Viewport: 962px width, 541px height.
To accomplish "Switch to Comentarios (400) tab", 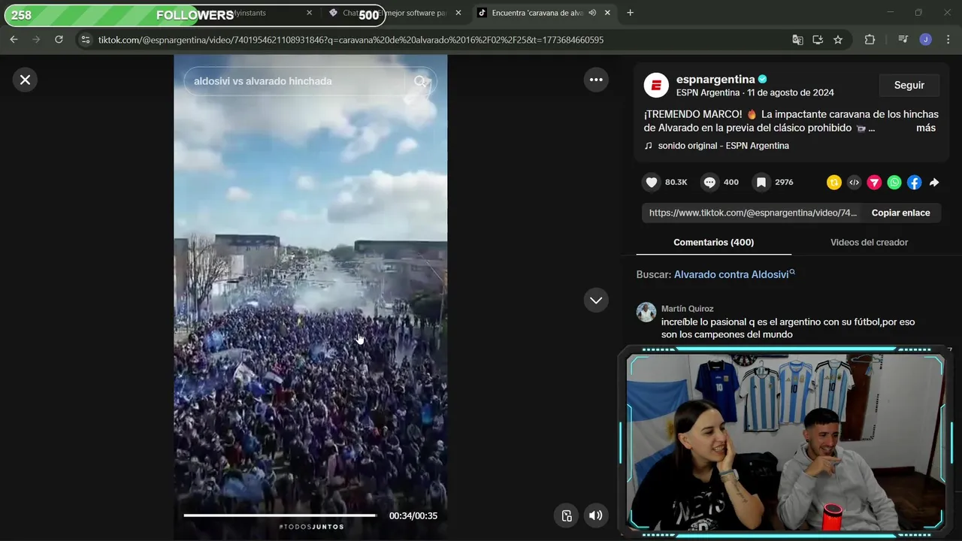I will (713, 242).
